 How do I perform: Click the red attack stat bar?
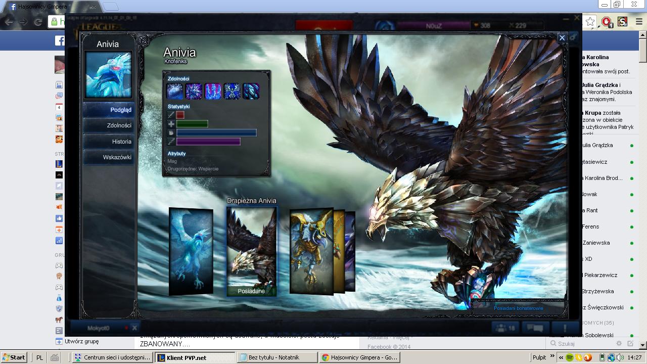pos(180,115)
